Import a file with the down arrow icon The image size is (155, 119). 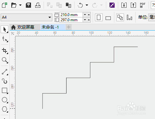pyautogui.click(x=124, y=5)
